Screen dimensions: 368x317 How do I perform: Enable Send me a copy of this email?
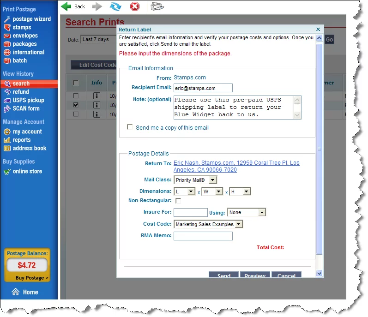pyautogui.click(x=130, y=127)
